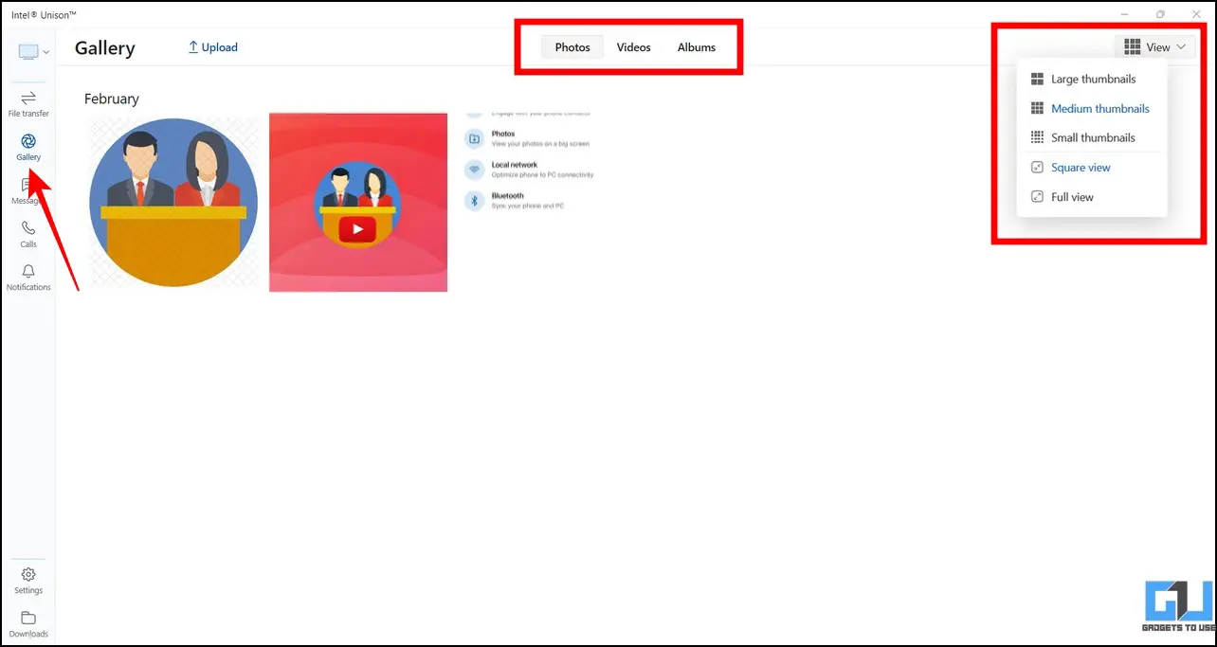Choose Large thumbnails option
This screenshot has height=647, width=1217.
tap(1092, 80)
